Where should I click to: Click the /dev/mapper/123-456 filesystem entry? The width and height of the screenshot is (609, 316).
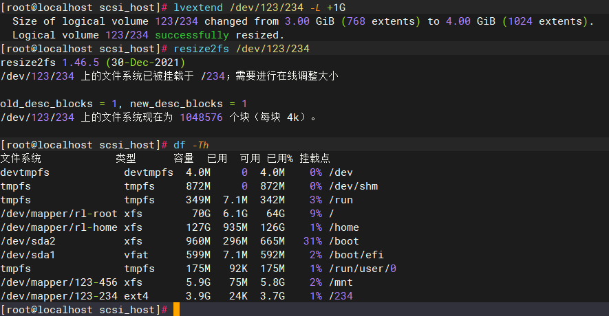point(59,282)
